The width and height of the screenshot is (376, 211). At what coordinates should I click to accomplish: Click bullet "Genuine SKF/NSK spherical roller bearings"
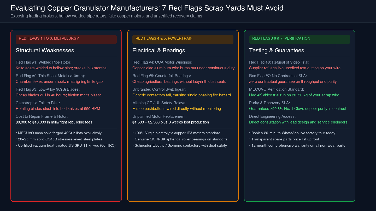(180, 139)
